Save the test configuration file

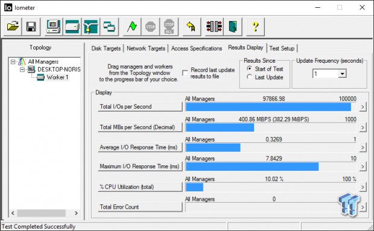click(x=31, y=27)
